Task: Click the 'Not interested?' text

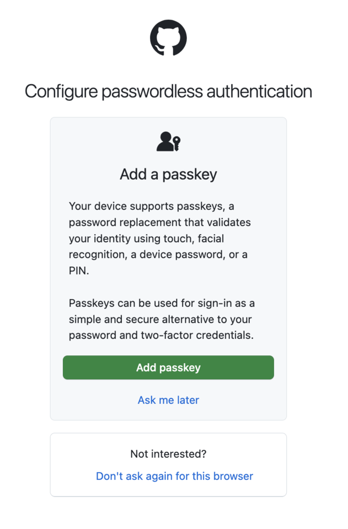Action: pyautogui.click(x=168, y=454)
